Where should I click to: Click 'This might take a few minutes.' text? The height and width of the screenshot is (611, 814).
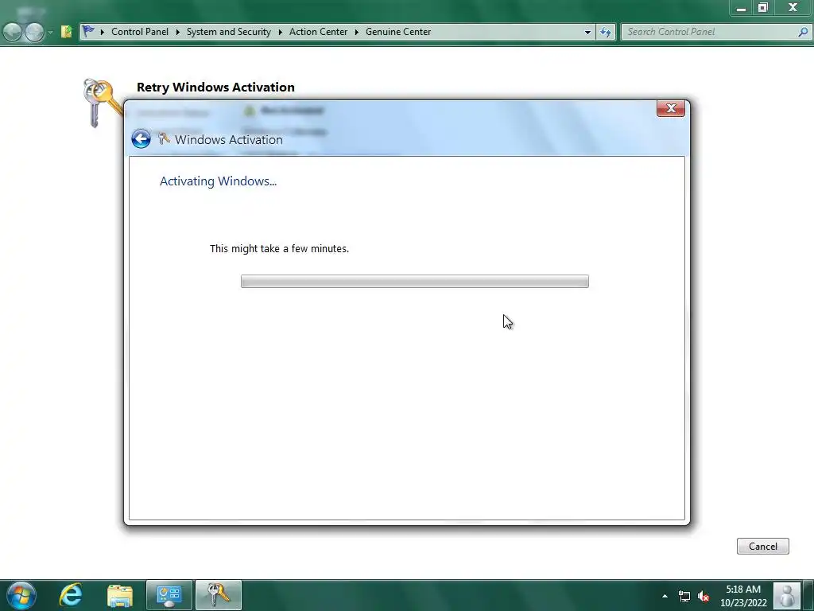(x=279, y=248)
